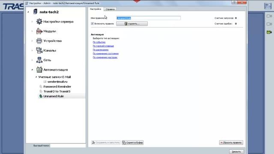Click the layout icon at top-right of main window

[x=268, y=6]
